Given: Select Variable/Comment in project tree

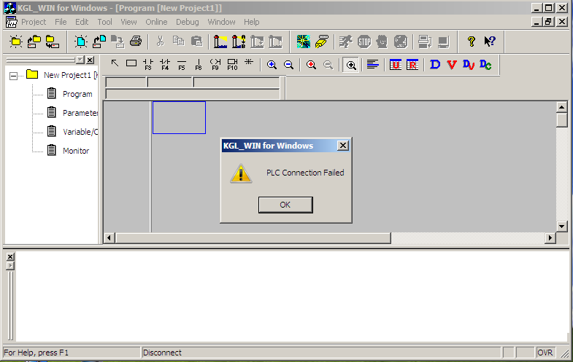Looking at the screenshot, I should click(x=80, y=132).
